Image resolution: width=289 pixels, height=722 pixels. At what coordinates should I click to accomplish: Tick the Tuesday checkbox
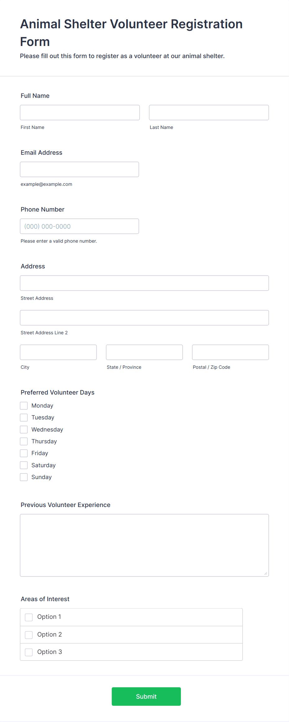click(24, 418)
